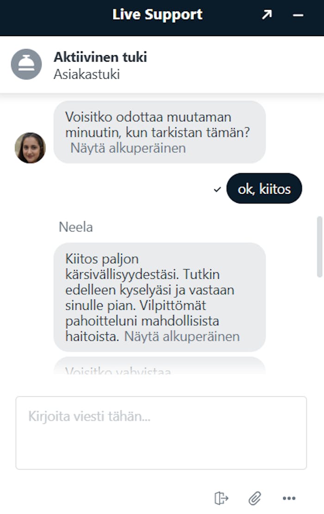
Task: Attach a file using the paperclip icon
Action: point(255,498)
